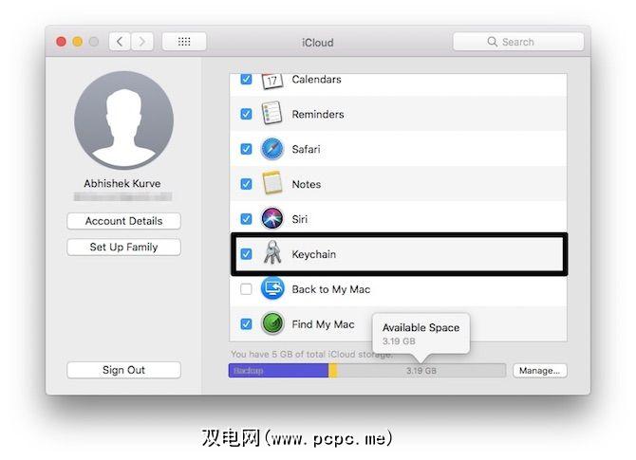This screenshot has width=636, height=460.
Task: Click the Available Space tooltip
Action: [421, 333]
